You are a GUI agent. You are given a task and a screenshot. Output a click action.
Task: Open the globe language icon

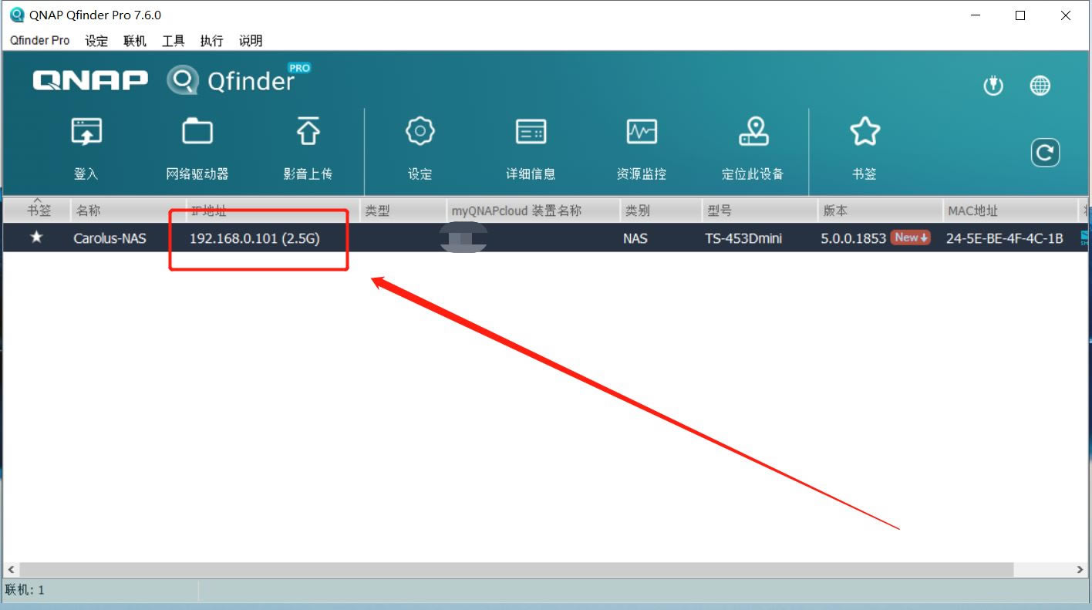[x=1040, y=86]
